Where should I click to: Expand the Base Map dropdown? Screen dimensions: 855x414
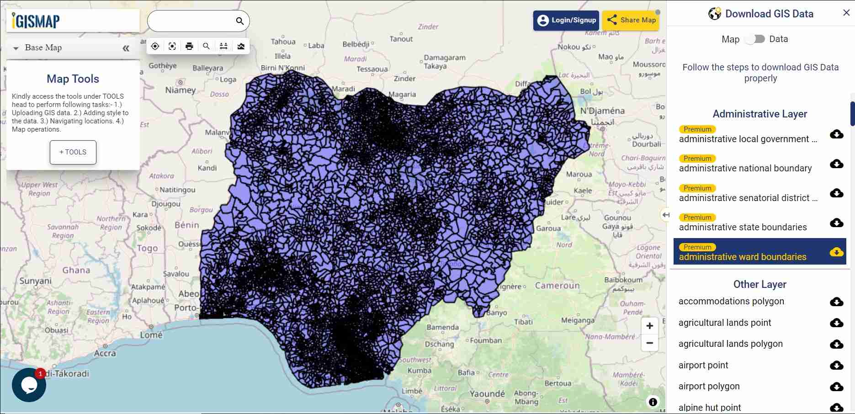16,48
